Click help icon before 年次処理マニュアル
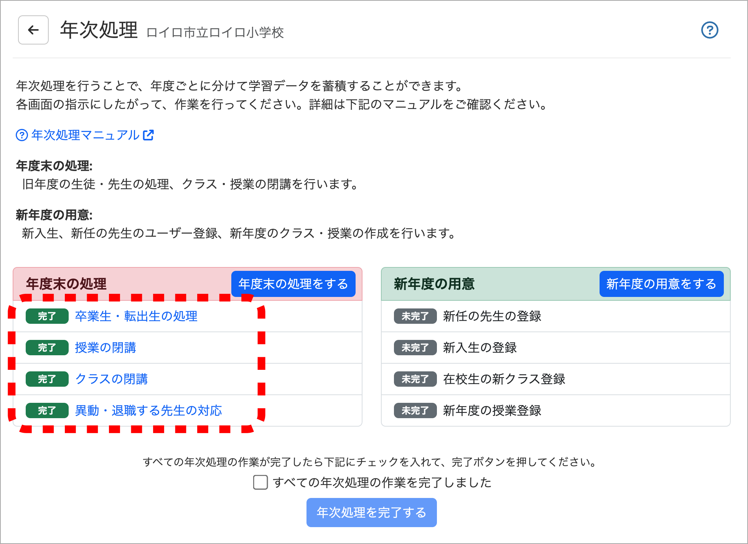Viewport: 748px width, 544px height. click(22, 135)
